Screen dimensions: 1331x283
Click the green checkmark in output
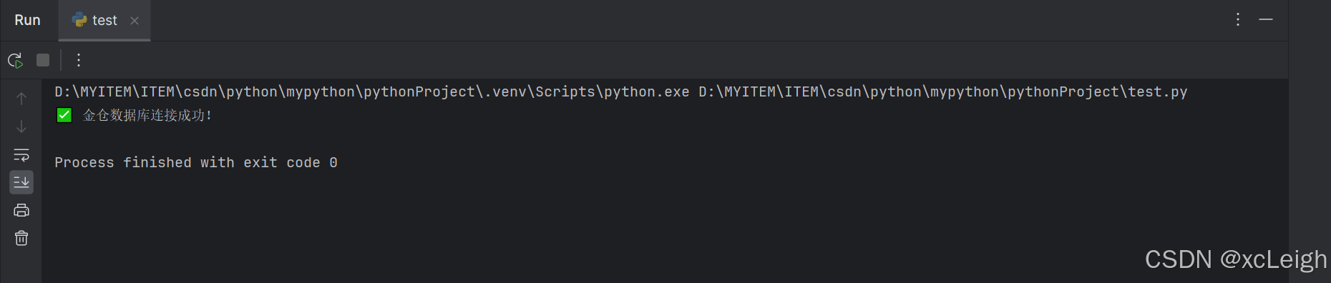[64, 115]
